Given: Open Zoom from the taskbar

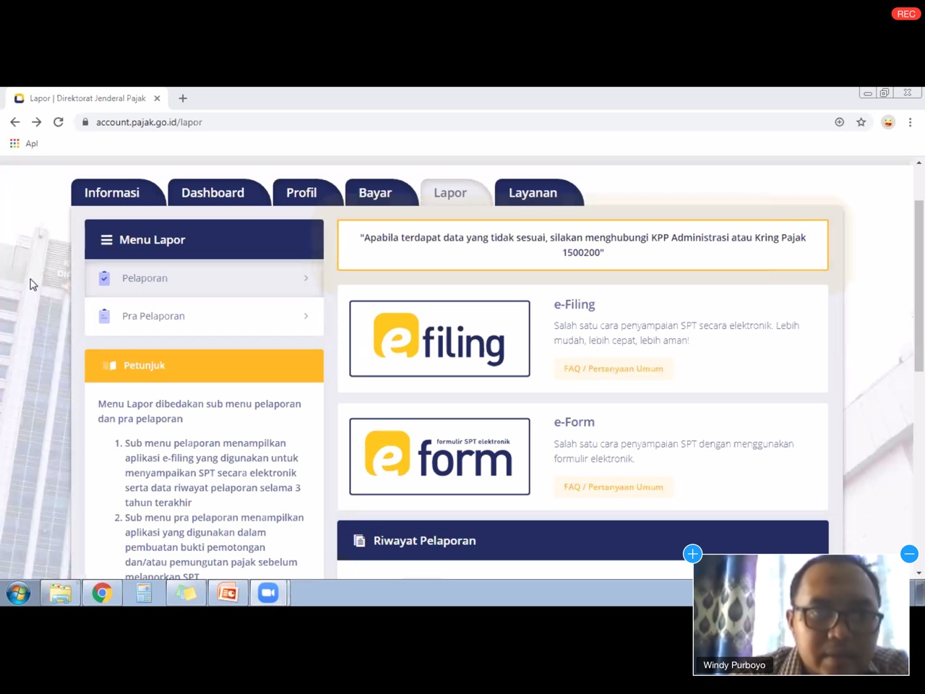Looking at the screenshot, I should pos(268,594).
